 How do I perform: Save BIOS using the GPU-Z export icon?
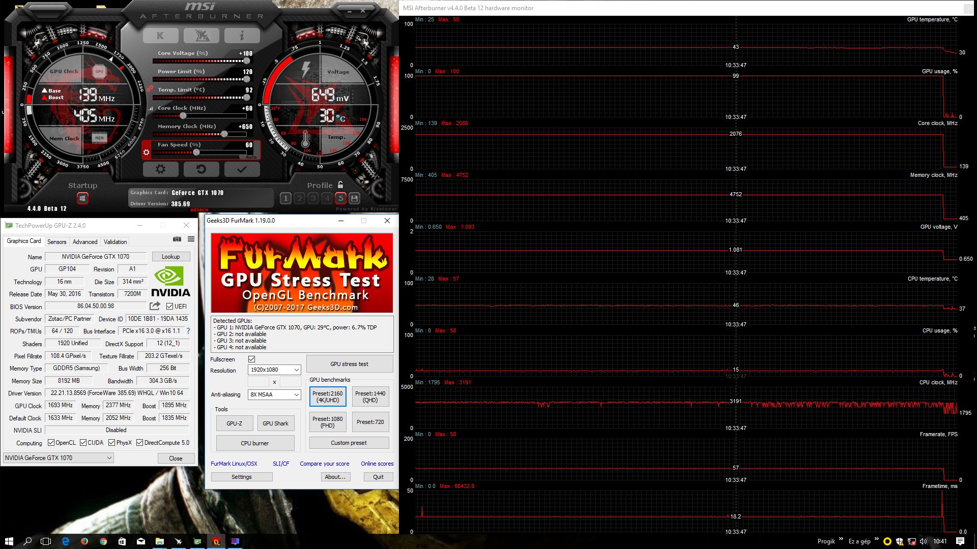[155, 306]
